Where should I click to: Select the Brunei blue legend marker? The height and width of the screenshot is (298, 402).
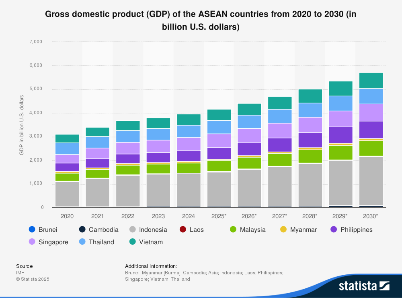click(x=31, y=229)
